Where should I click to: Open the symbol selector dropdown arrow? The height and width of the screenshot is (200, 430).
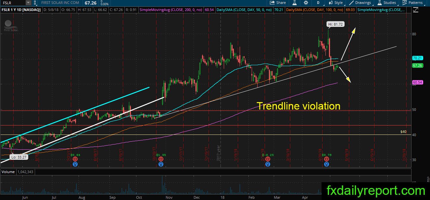(x=28, y=3)
